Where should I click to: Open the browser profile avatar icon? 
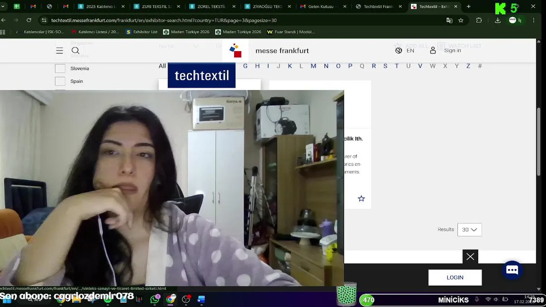pyautogui.click(x=513, y=20)
